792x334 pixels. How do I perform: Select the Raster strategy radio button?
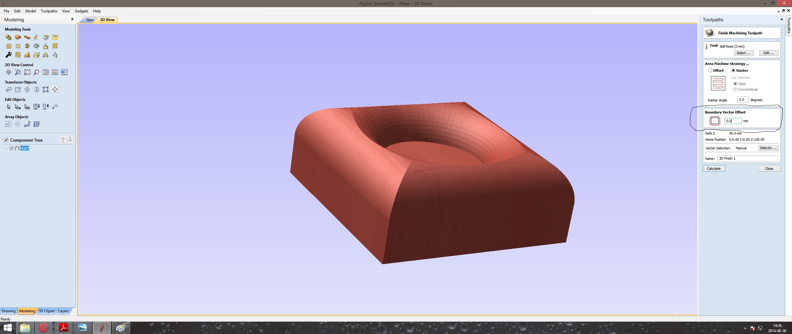tap(733, 70)
